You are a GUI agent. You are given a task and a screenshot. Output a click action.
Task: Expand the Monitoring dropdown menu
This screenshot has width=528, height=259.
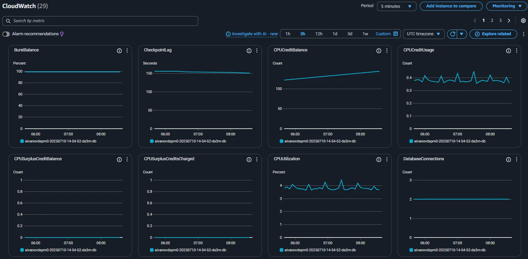[506, 6]
